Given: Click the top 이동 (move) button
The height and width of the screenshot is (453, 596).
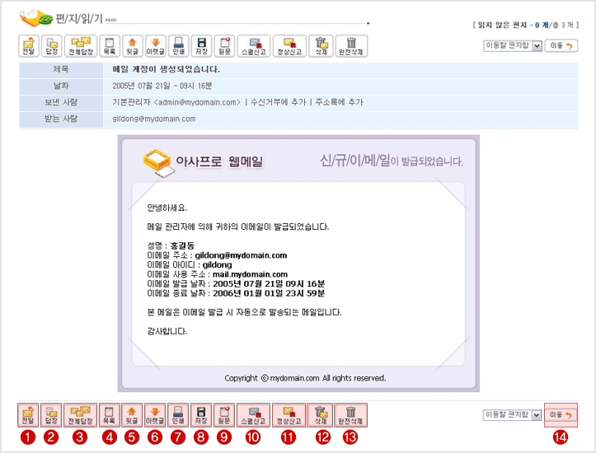Looking at the screenshot, I should [561, 46].
